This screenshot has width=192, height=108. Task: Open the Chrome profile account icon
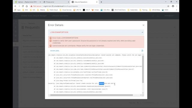coord(173,6)
